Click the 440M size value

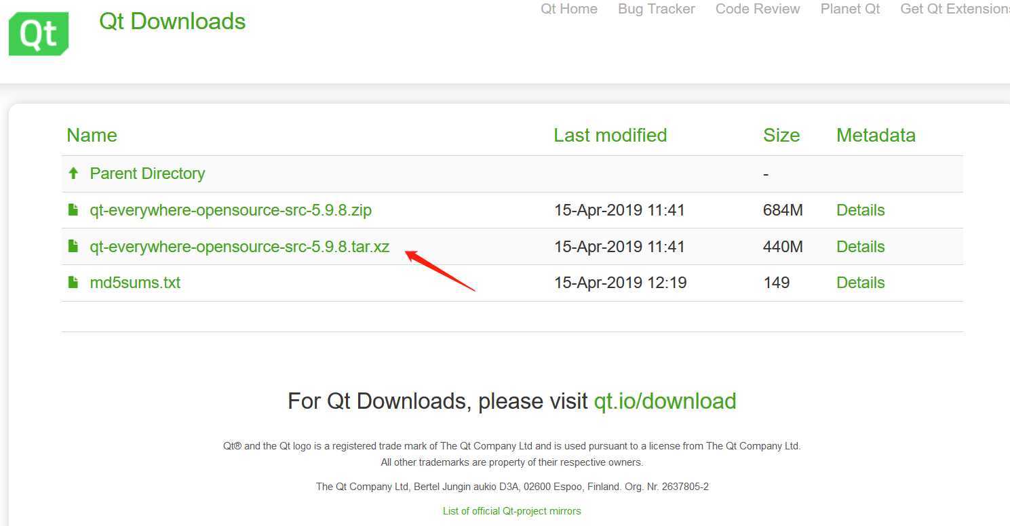pos(783,247)
